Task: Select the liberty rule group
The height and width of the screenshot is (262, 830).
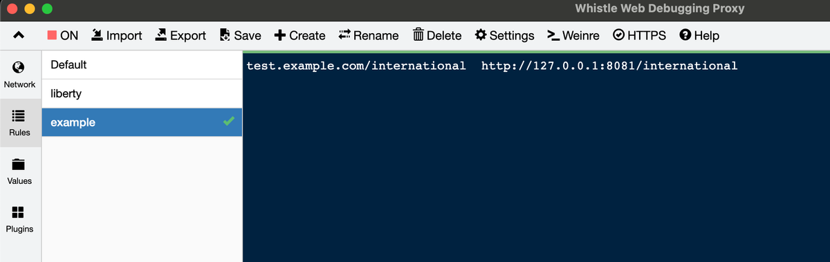Action: coord(142,93)
